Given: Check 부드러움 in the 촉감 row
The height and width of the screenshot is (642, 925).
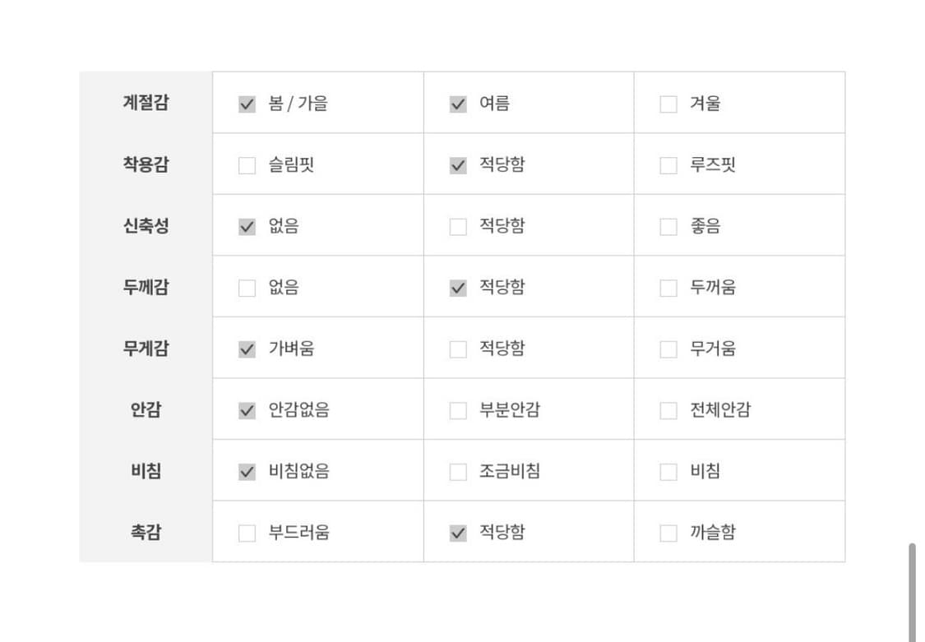Looking at the screenshot, I should tap(247, 532).
